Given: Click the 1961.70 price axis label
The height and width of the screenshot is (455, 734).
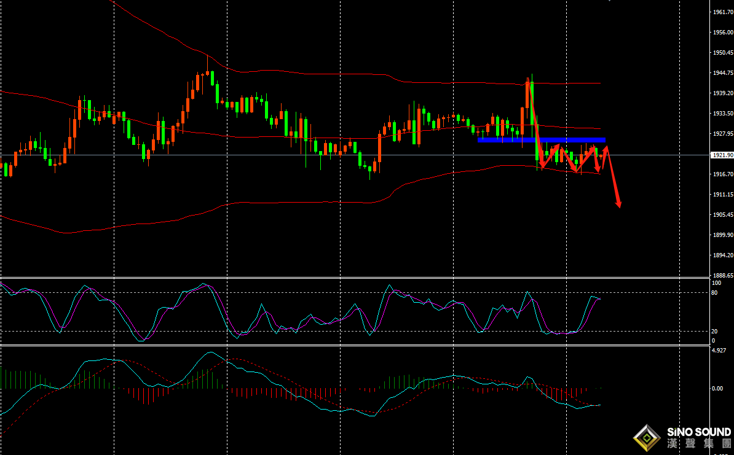Looking at the screenshot, I should [722, 12].
